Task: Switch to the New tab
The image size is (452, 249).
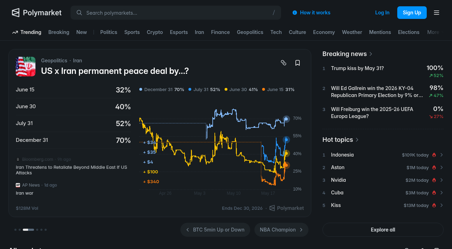Action: [x=81, y=32]
